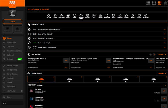Select the Snooker triangle icon
The width and height of the screenshot is (168, 108).
coord(100,16)
